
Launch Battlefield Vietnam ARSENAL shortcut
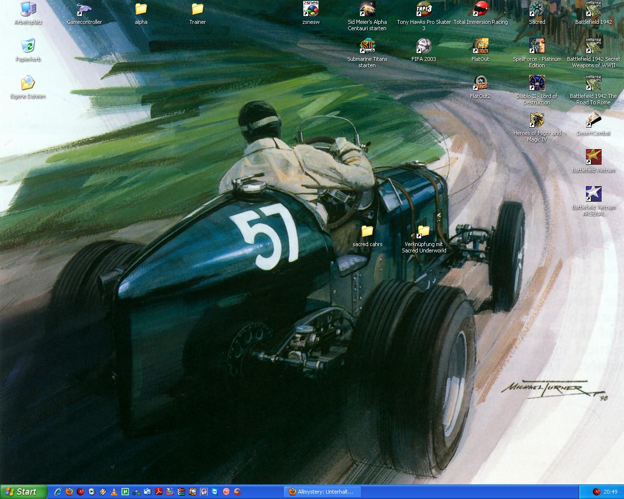593,202
